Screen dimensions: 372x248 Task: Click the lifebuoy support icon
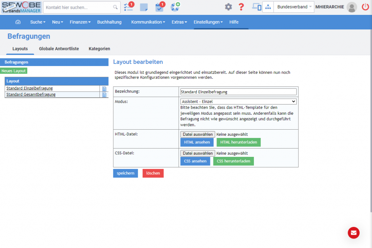pos(175,7)
